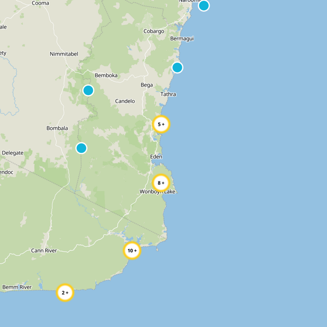Image resolution: width=327 pixels, height=327 pixels.
Task: Click the Cooma town label
Action: pyautogui.click(x=40, y=3)
